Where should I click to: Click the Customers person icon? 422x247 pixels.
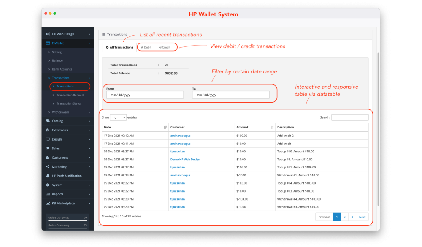pos(48,157)
